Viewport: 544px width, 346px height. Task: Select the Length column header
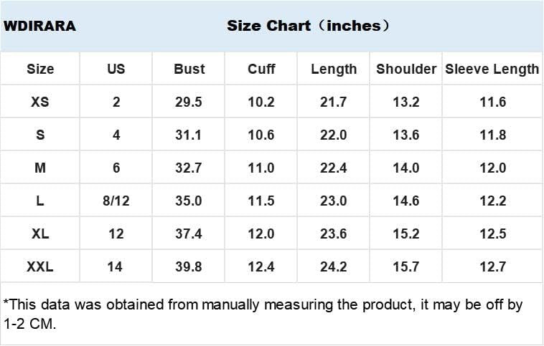pos(334,69)
